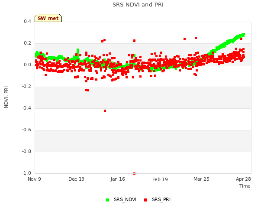Click the -0.6 y-axis label
Viewport: 277px width, 208px height.
click(26, 130)
